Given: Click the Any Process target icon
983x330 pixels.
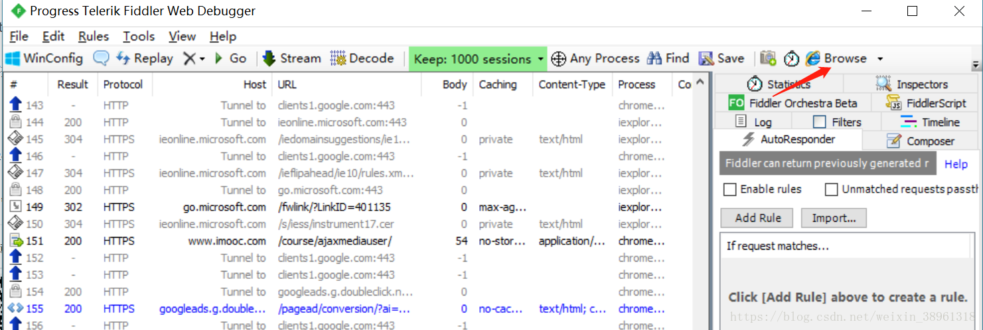Looking at the screenshot, I should tap(559, 58).
